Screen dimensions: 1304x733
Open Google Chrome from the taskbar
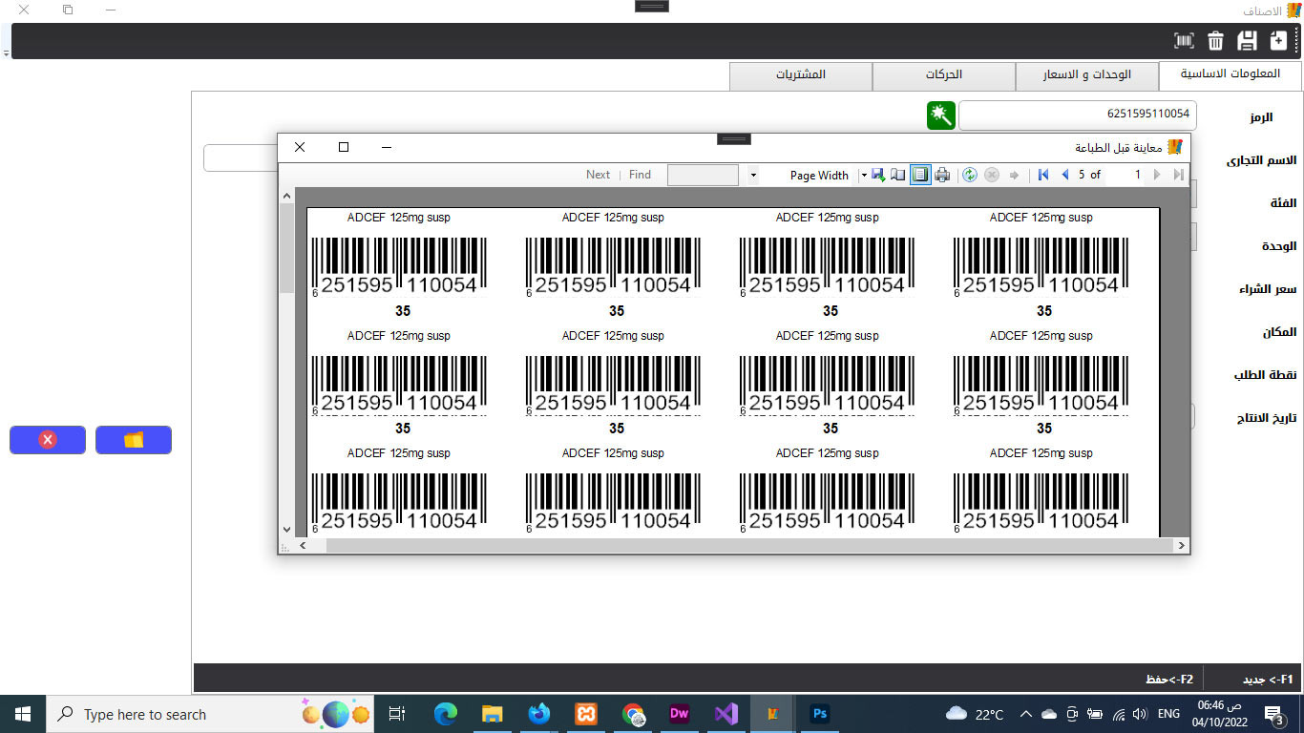633,714
